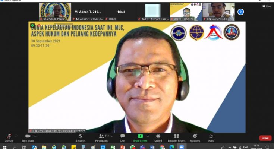Open Breakout Rooms

(x=176, y=138)
